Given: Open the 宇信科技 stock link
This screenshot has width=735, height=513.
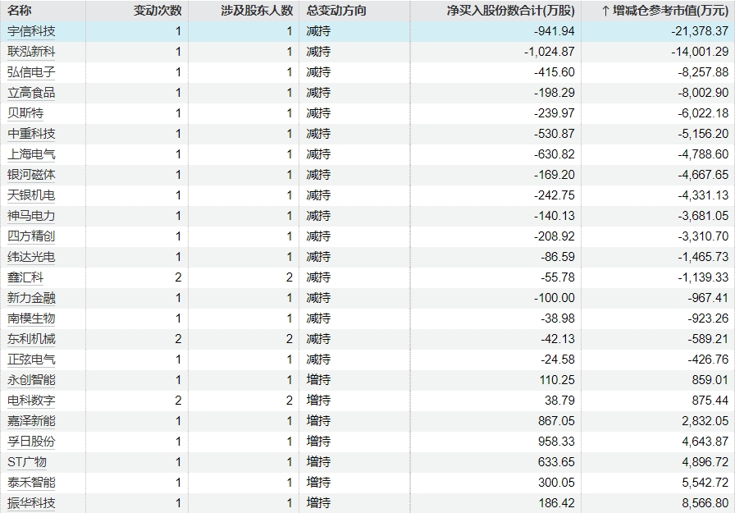Looking at the screenshot, I should (x=31, y=31).
